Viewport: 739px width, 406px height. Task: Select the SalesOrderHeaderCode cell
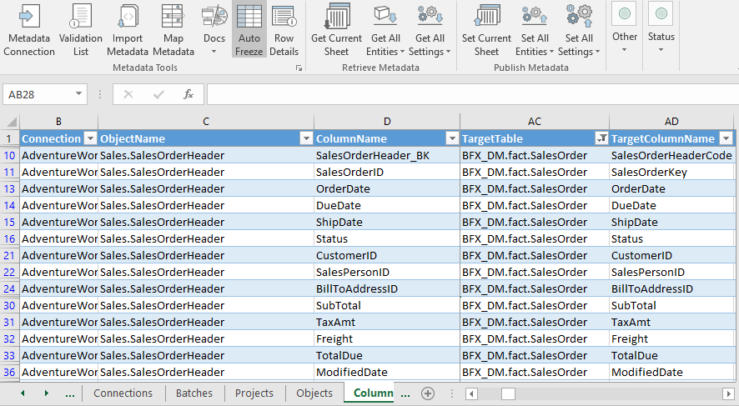(x=671, y=155)
